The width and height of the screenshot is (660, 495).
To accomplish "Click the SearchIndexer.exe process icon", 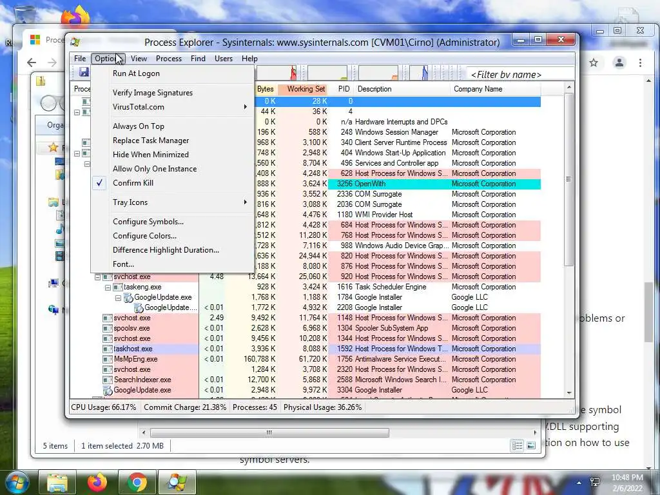I will pos(108,380).
